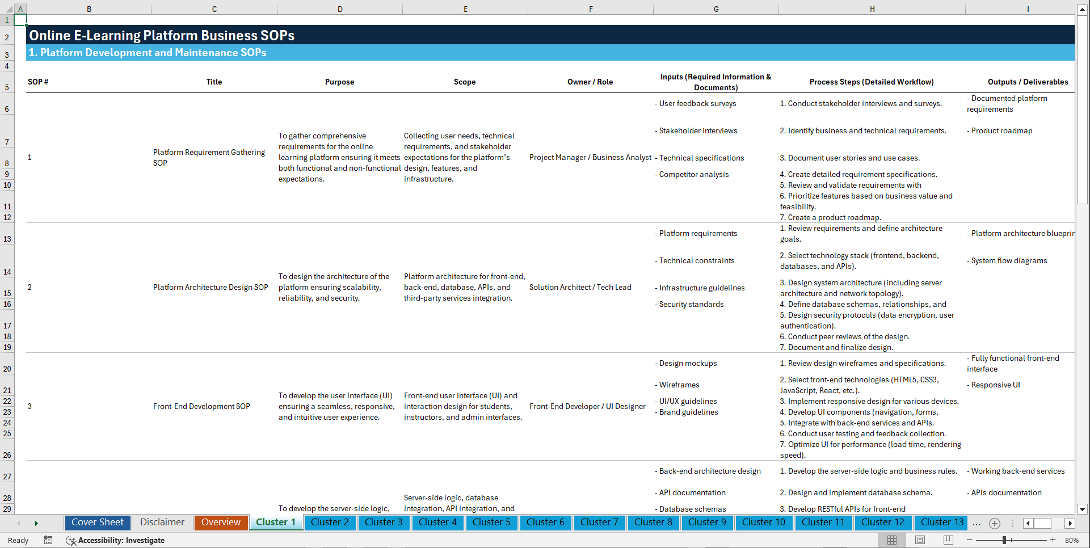The width and height of the screenshot is (1090, 548).
Task: Start macro recording from the status bar
Action: tap(48, 540)
